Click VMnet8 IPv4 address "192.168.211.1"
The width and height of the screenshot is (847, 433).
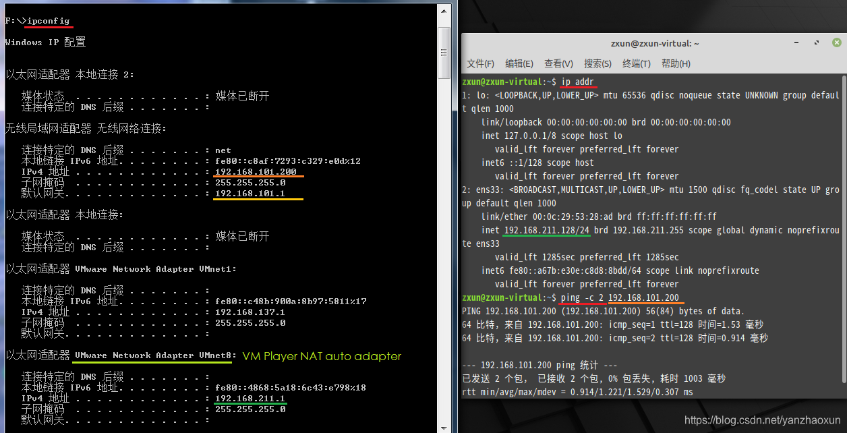250,399
